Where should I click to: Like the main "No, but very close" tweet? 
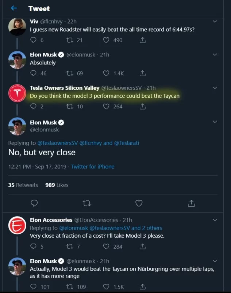tap(139, 203)
